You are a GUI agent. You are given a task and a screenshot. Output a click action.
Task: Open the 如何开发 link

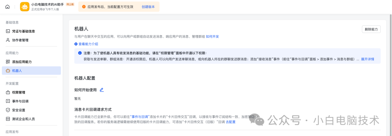pos(212,37)
